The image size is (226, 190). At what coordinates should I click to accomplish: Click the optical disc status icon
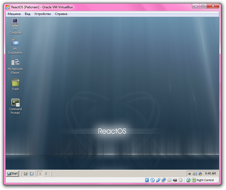pos(153,180)
